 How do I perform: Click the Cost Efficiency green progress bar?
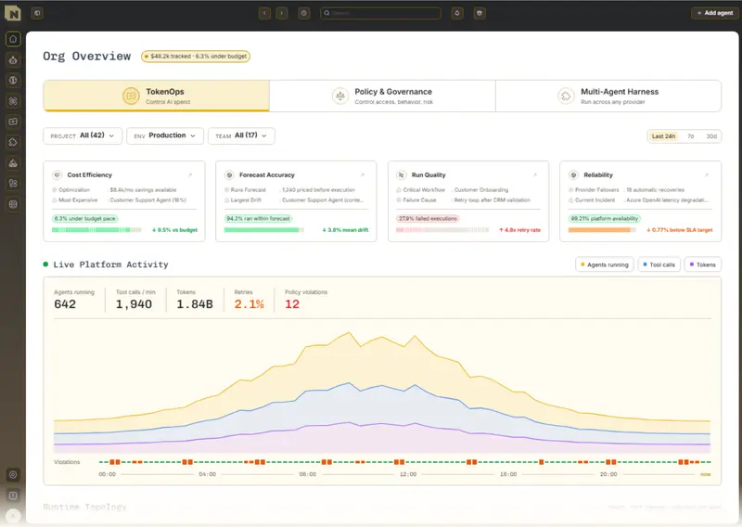pos(96,230)
